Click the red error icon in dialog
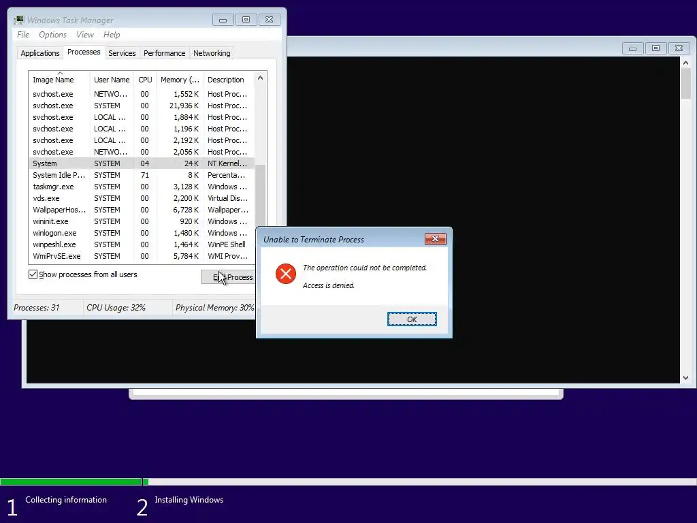 286,274
